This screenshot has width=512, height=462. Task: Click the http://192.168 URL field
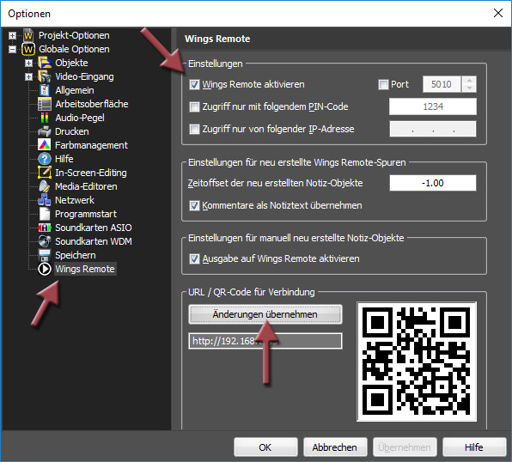[x=265, y=341]
